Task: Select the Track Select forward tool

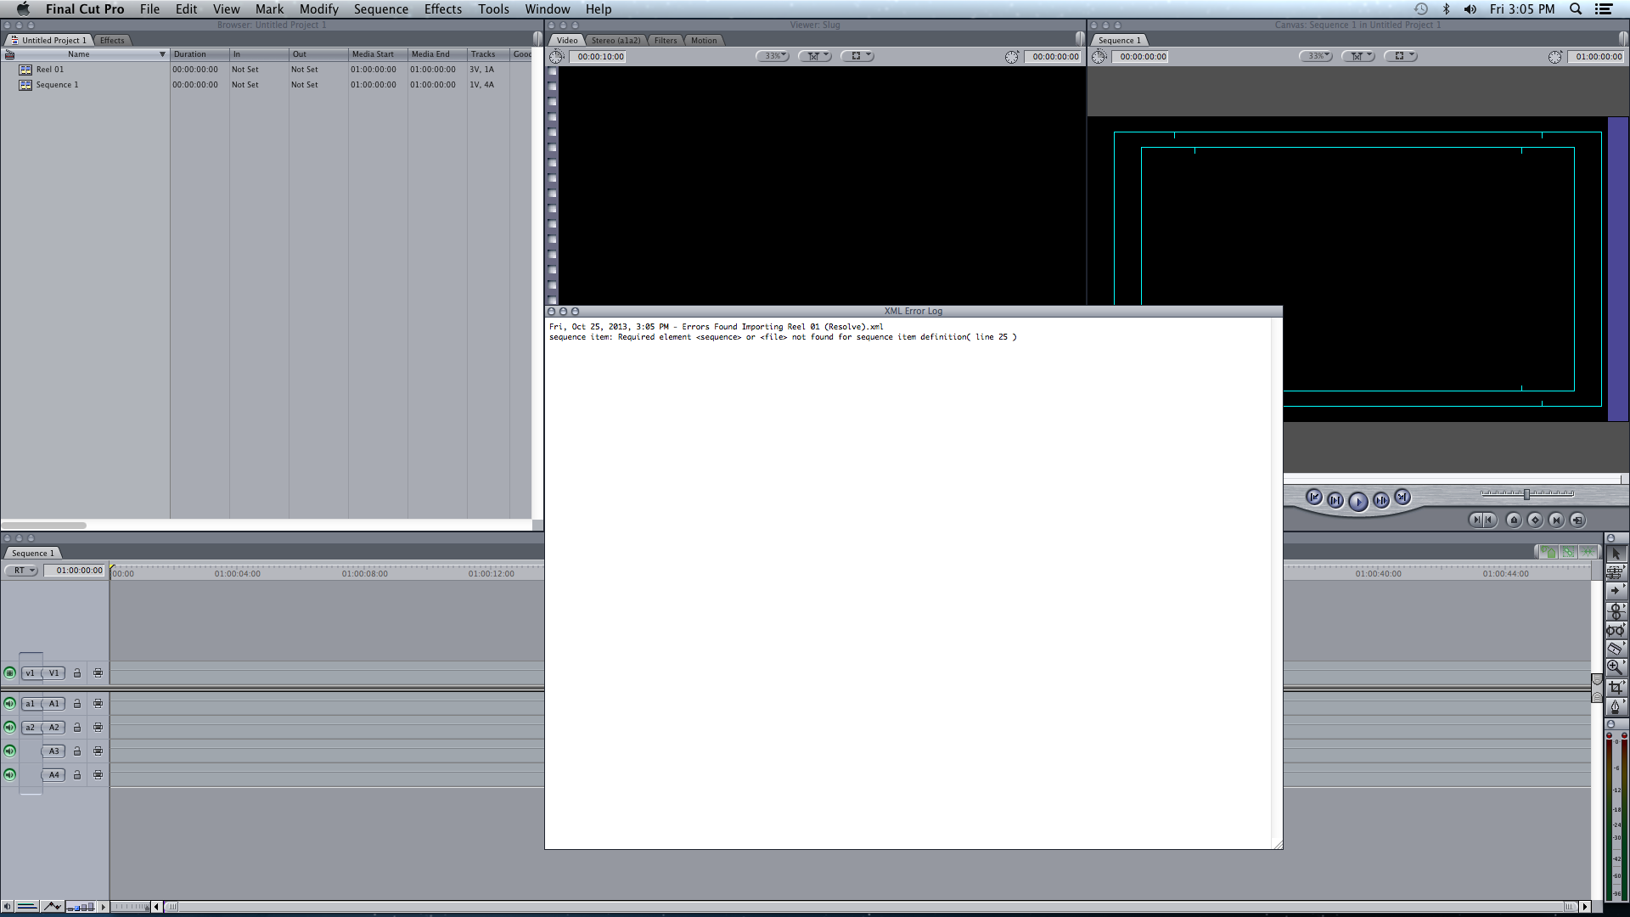Action: [1616, 591]
